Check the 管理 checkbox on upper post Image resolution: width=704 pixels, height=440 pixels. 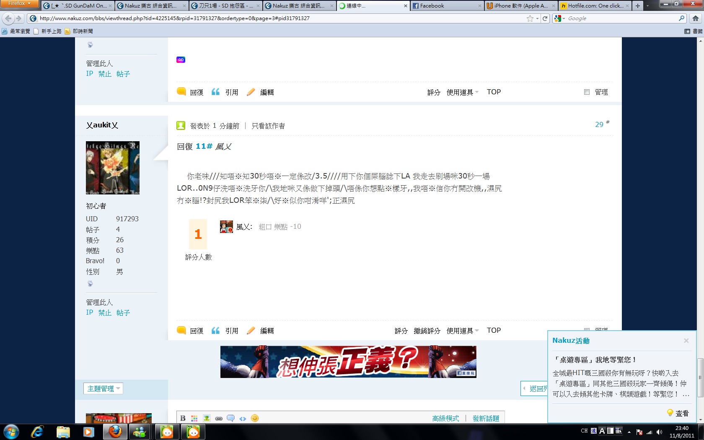point(587,92)
